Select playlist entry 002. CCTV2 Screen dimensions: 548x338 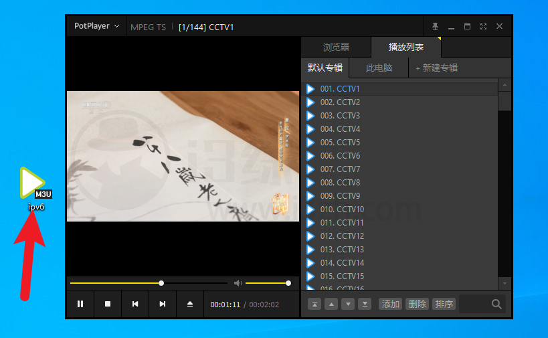(x=400, y=102)
